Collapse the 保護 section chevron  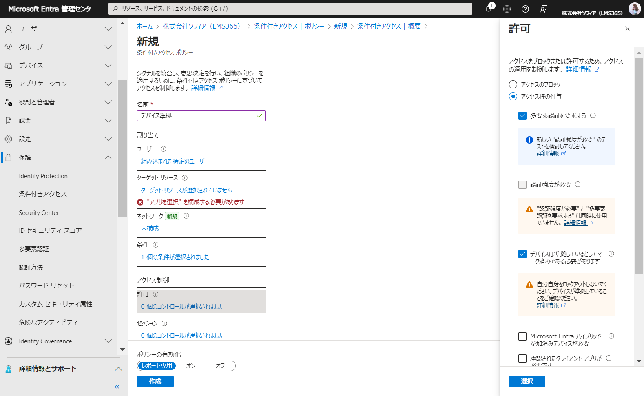click(108, 157)
